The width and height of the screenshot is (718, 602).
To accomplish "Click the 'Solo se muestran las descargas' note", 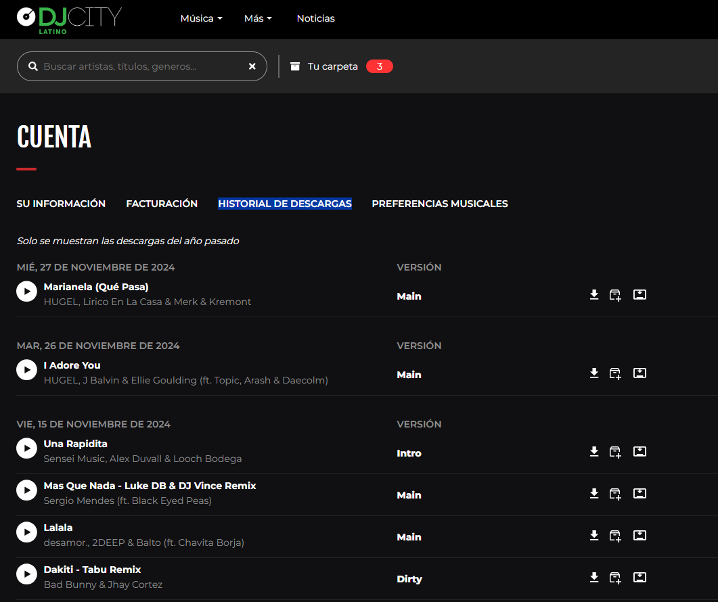I will (128, 241).
